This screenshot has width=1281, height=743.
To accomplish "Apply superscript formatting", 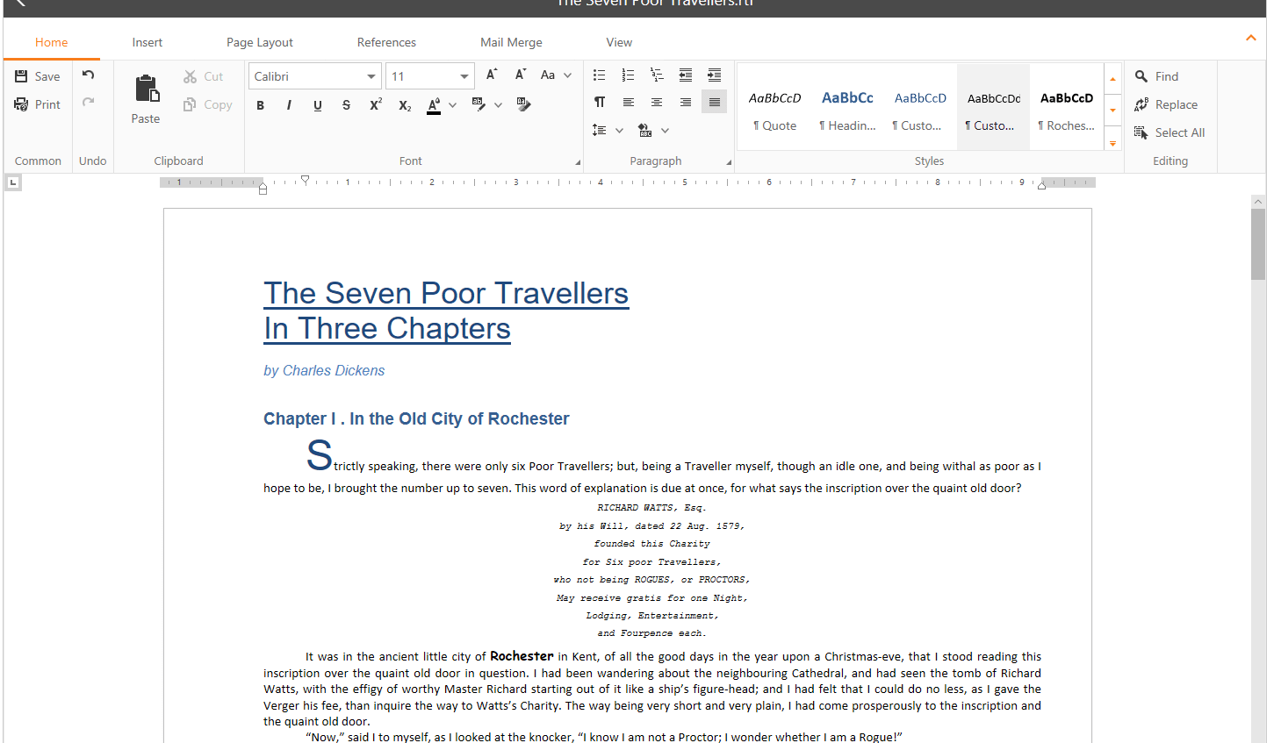I will pyautogui.click(x=376, y=104).
